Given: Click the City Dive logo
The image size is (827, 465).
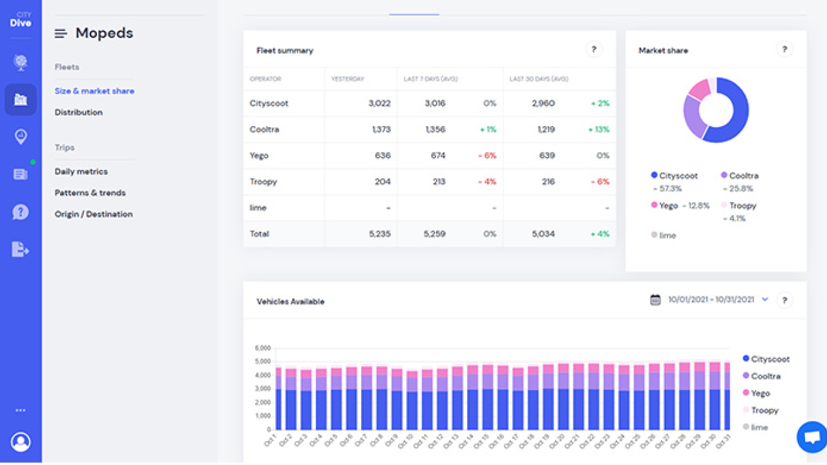Looking at the screenshot, I should tap(21, 20).
